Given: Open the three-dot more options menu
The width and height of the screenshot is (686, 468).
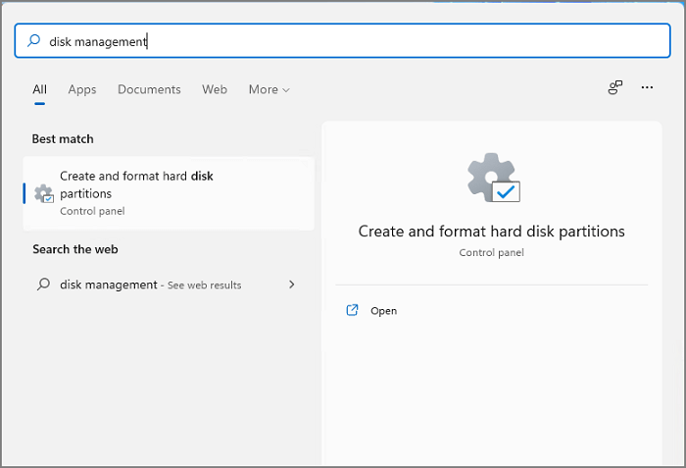Looking at the screenshot, I should (x=647, y=88).
